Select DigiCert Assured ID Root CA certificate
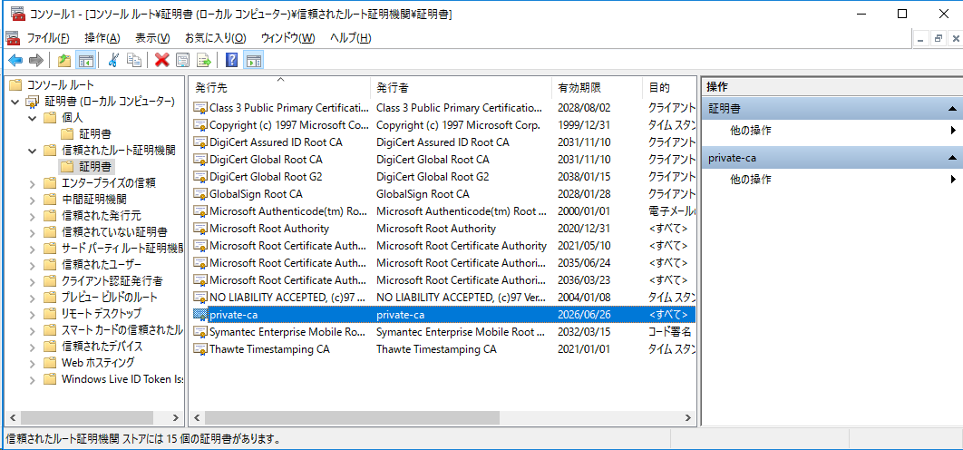963x450 pixels. pyautogui.click(x=443, y=142)
